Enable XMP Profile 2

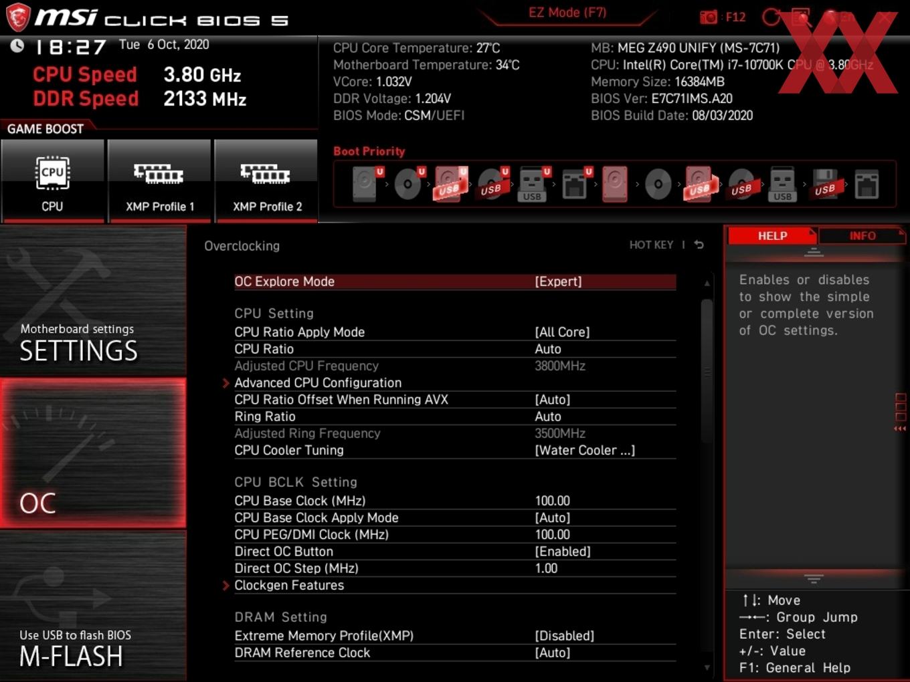click(x=266, y=181)
